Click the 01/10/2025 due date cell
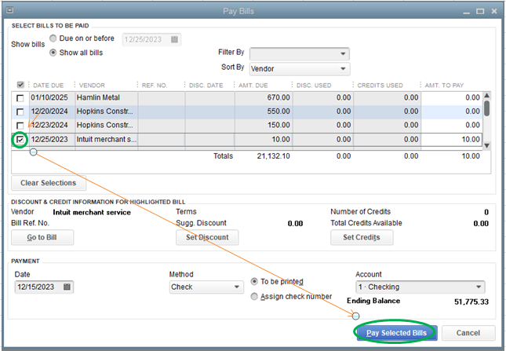Viewport: 506px width, 351px height. pyautogui.click(x=53, y=97)
